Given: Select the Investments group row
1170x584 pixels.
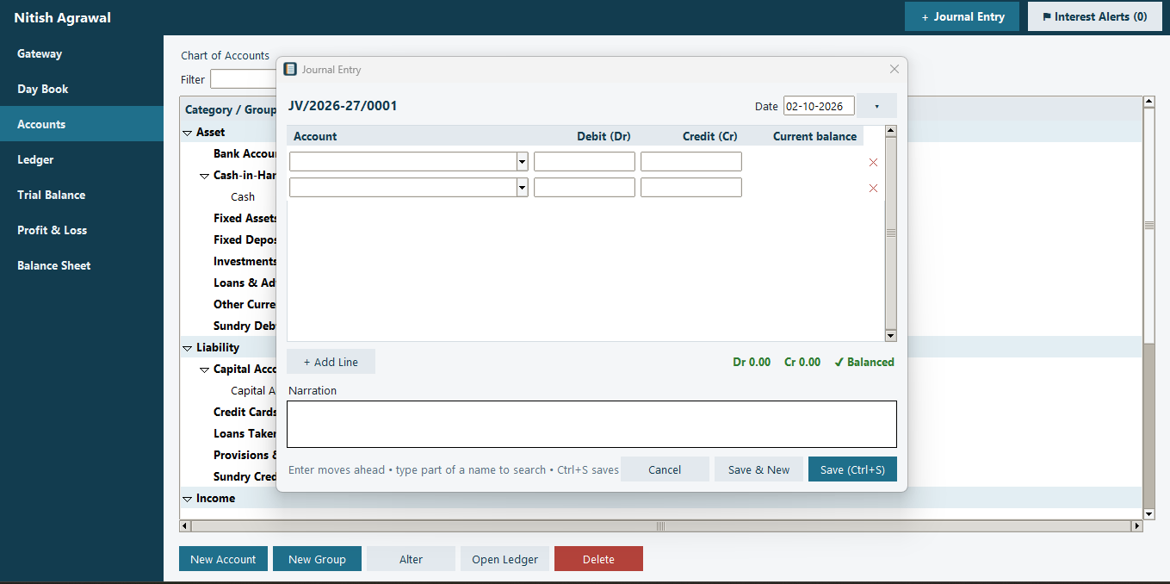Looking at the screenshot, I should point(245,262).
